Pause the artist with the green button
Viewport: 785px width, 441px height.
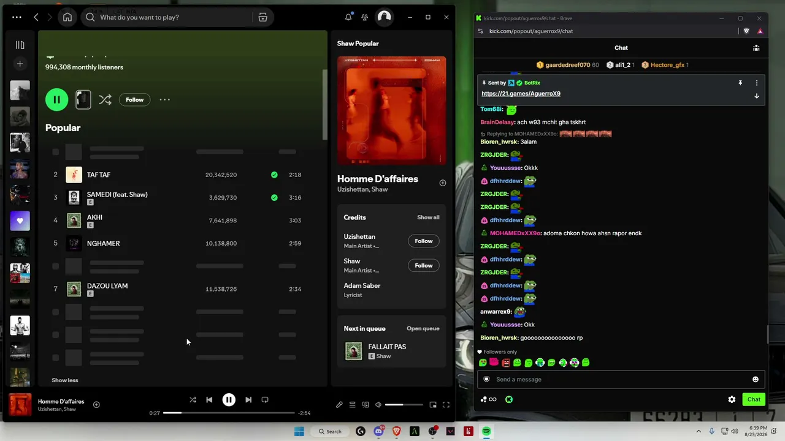point(56,99)
